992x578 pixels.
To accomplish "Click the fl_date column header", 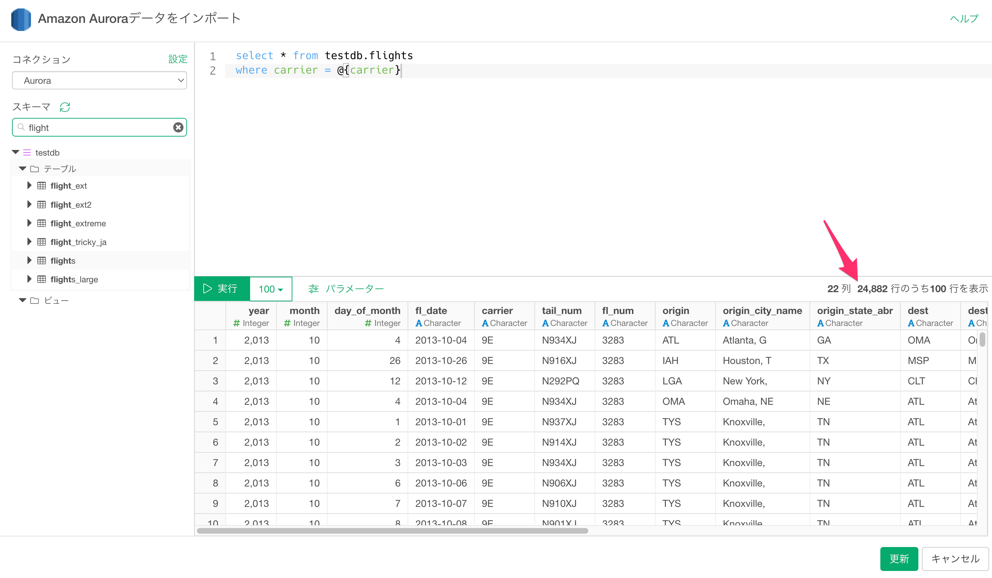I will pyautogui.click(x=441, y=316).
